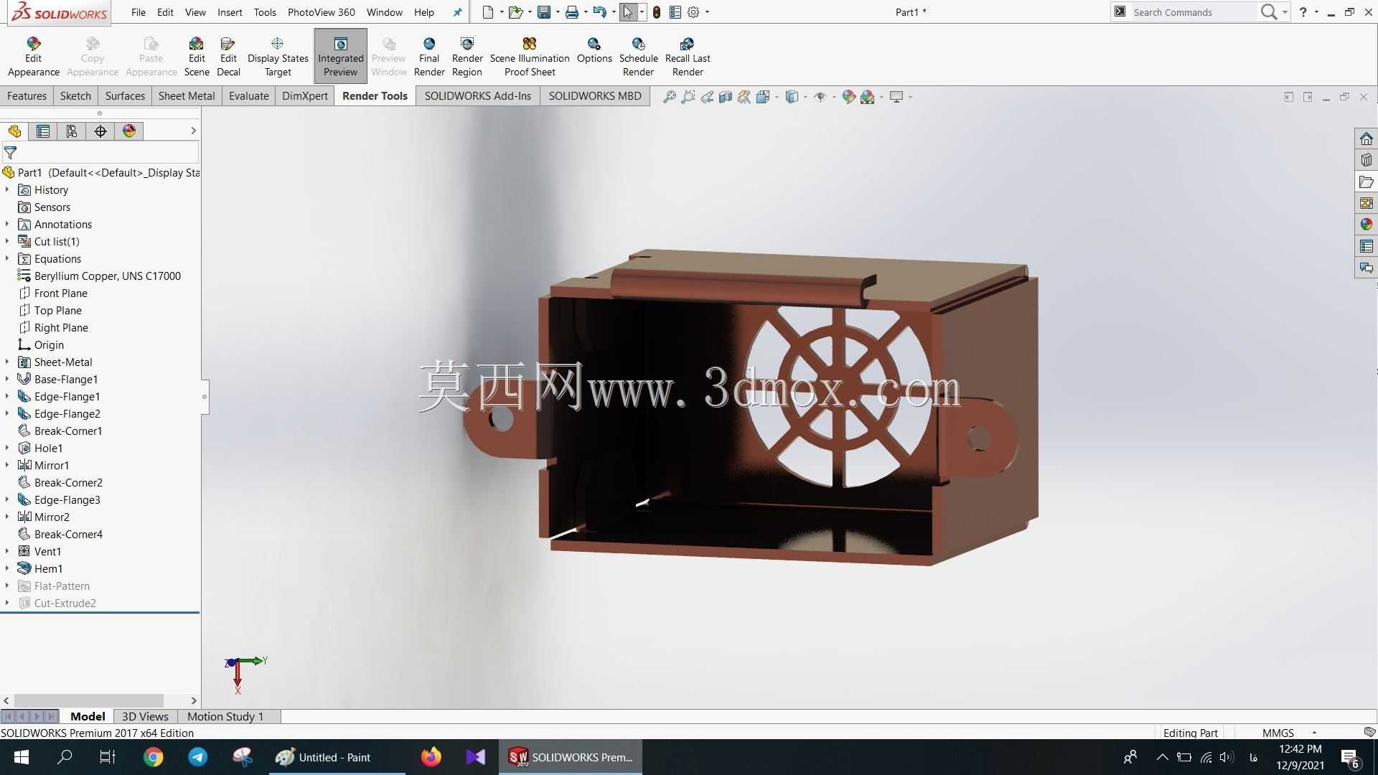The height and width of the screenshot is (775, 1378).
Task: Click the Save toolbar icon
Action: point(544,12)
